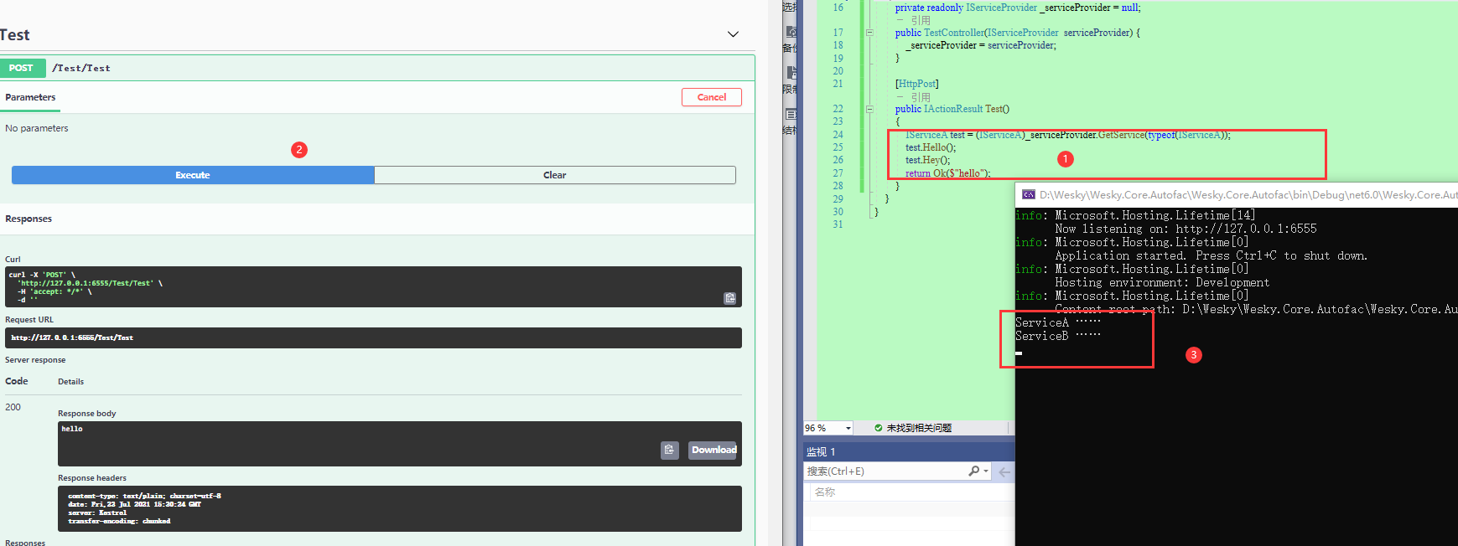
Task: Collapse the TestController constructor code block
Action: 869,33
